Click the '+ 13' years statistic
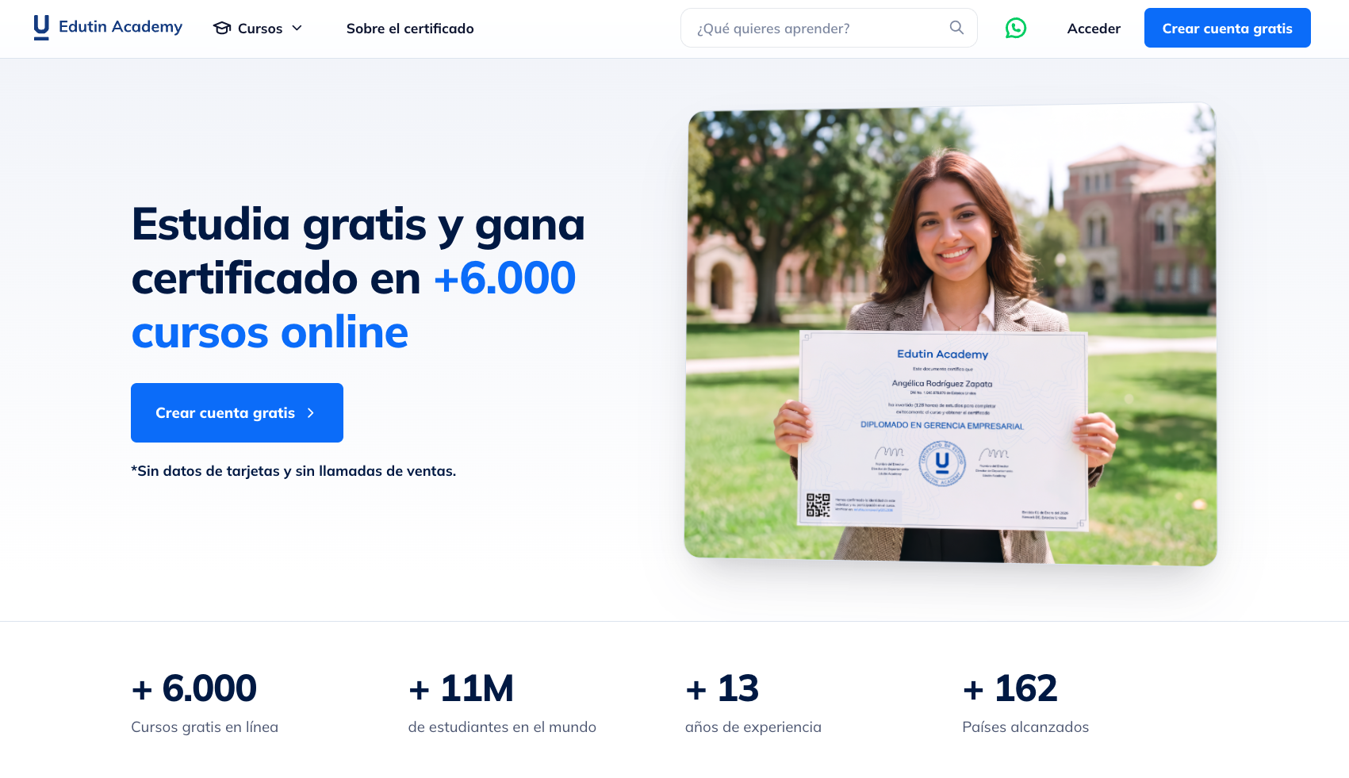Screen dimensions: 1349x778 (x=722, y=688)
